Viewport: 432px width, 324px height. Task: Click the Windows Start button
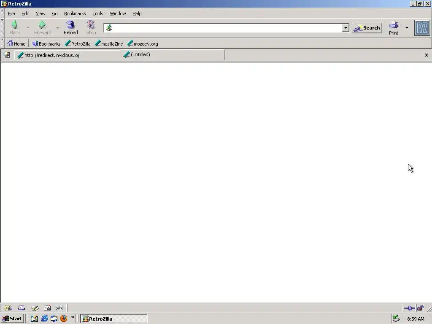(13, 319)
